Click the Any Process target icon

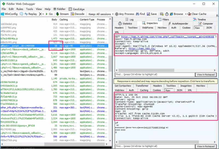coord(117,14)
